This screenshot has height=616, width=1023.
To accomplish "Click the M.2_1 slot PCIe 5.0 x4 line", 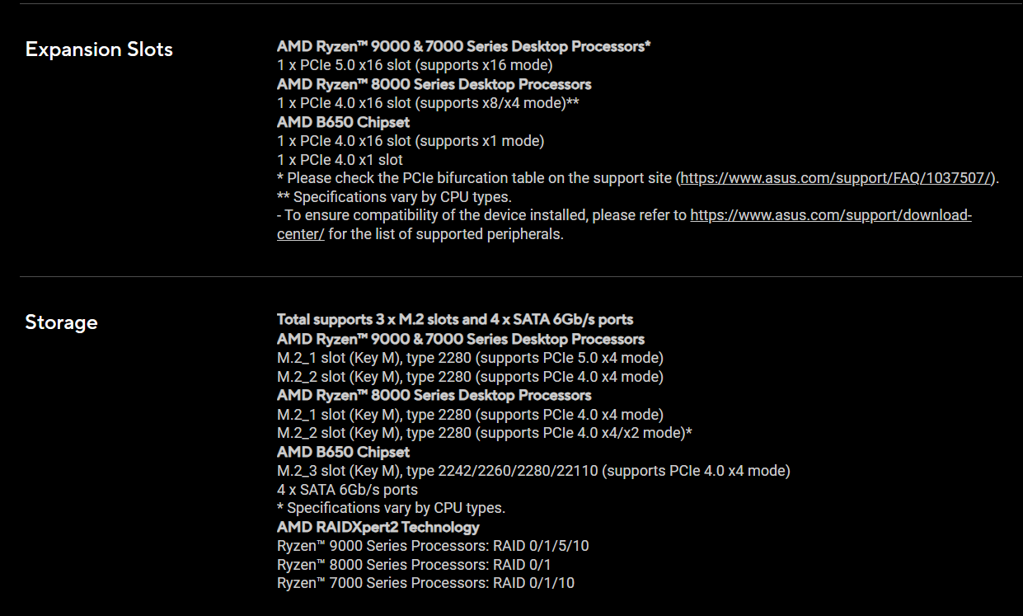I will [470, 358].
